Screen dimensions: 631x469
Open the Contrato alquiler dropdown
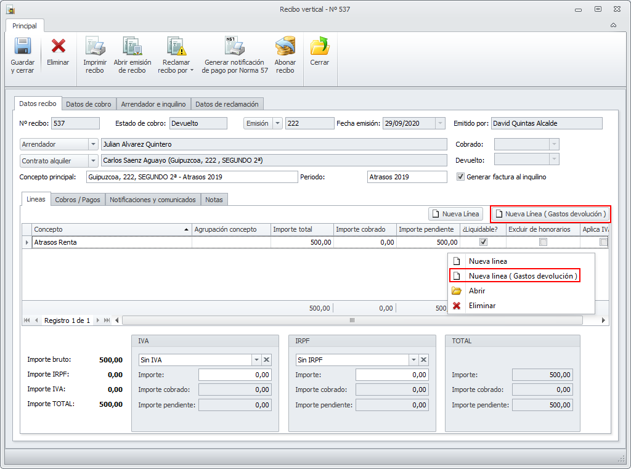click(93, 161)
